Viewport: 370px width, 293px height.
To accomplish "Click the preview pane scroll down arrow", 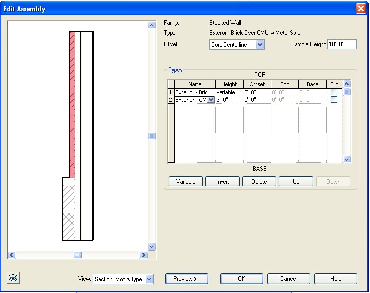I will pyautogui.click(x=152, y=247).
